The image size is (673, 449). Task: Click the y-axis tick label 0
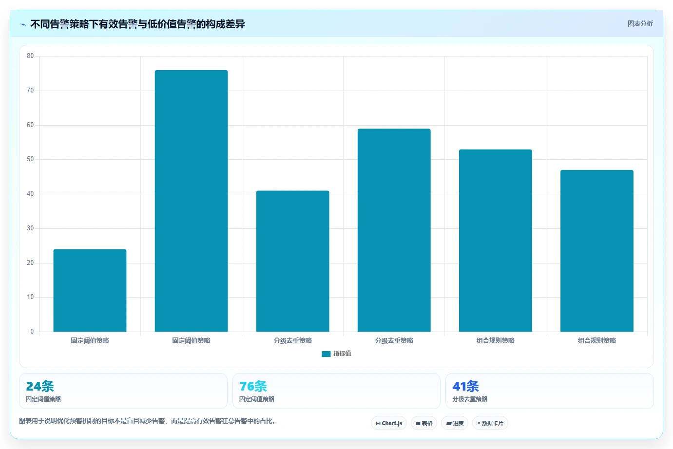pyautogui.click(x=32, y=332)
